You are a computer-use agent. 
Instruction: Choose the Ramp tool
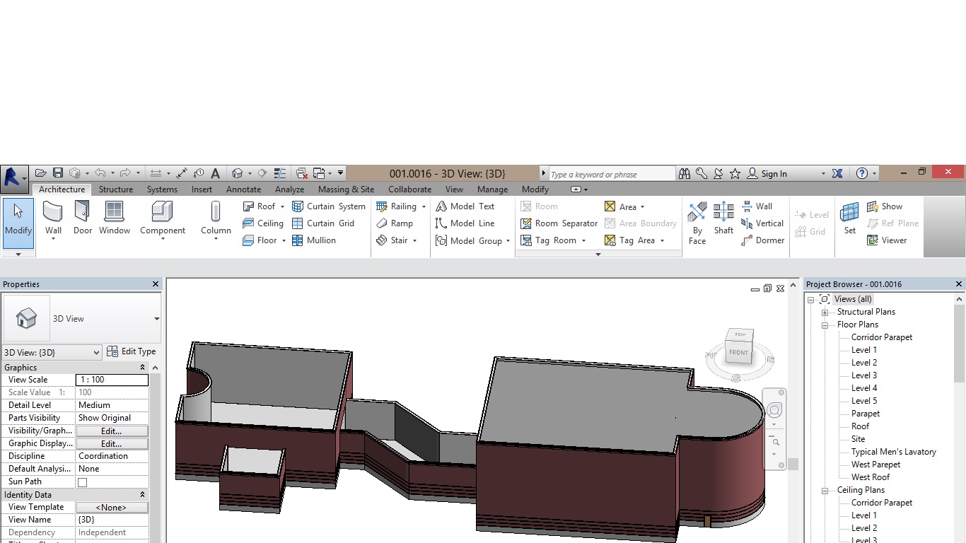(x=394, y=223)
